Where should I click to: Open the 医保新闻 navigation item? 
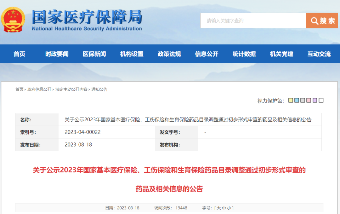94,54
